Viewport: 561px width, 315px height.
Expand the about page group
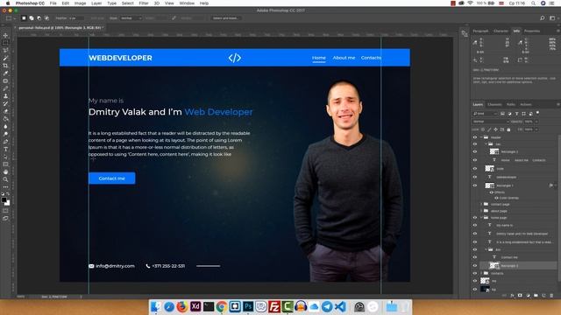481,211
